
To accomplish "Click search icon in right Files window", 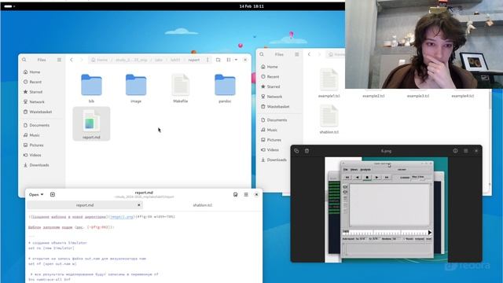I will pyautogui.click(x=262, y=54).
